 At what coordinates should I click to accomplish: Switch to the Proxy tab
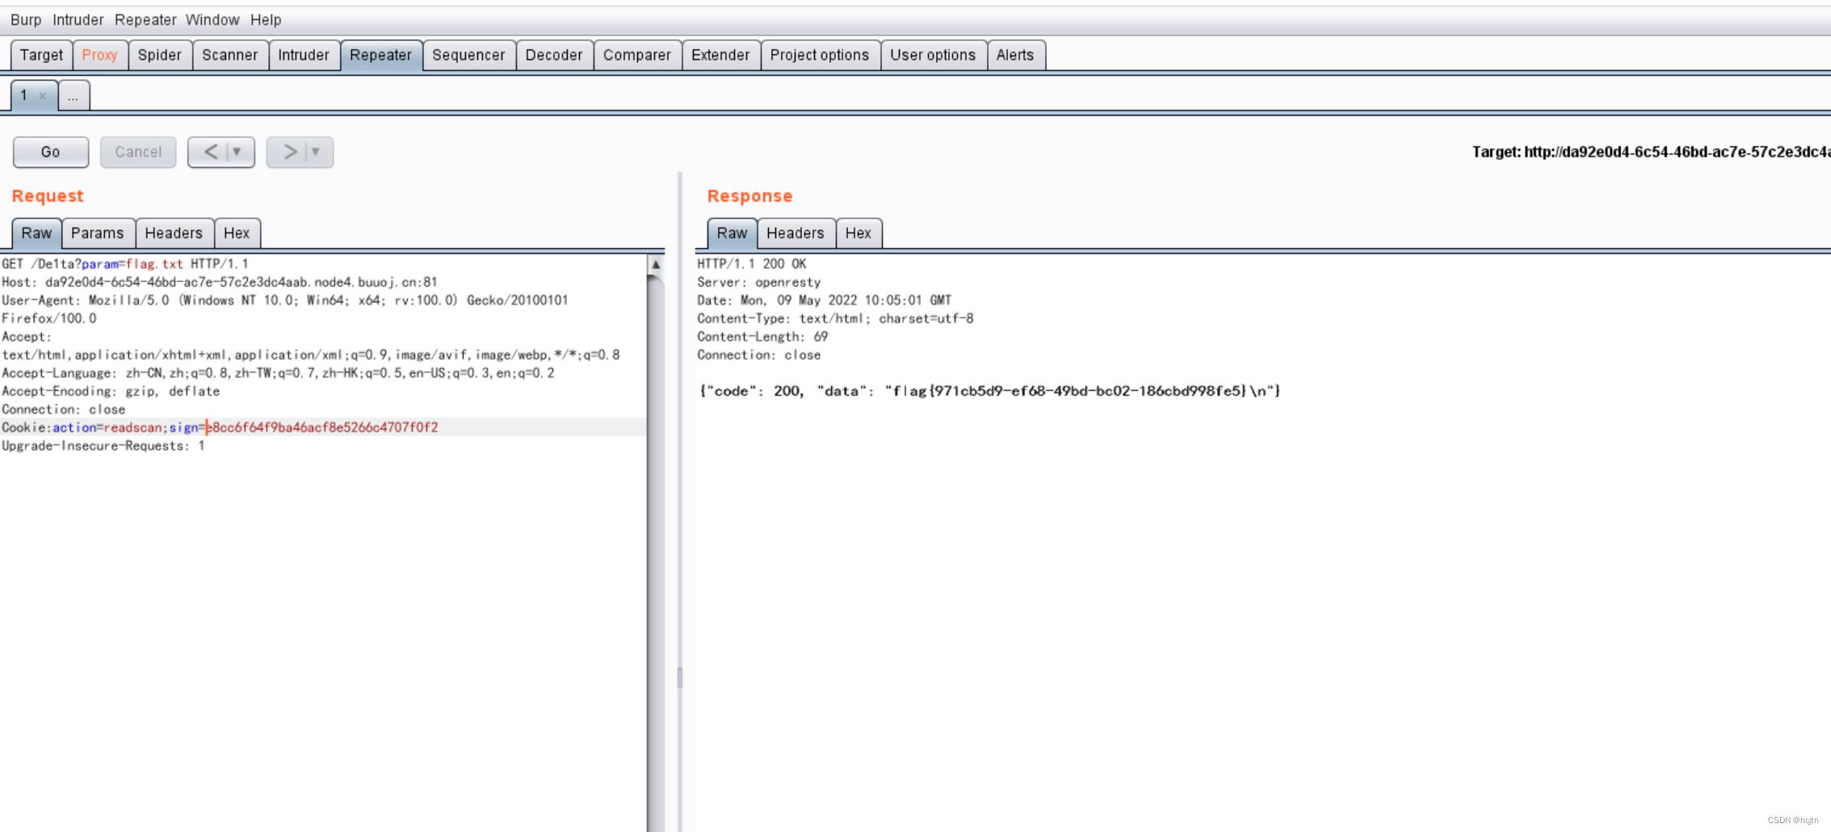[100, 55]
